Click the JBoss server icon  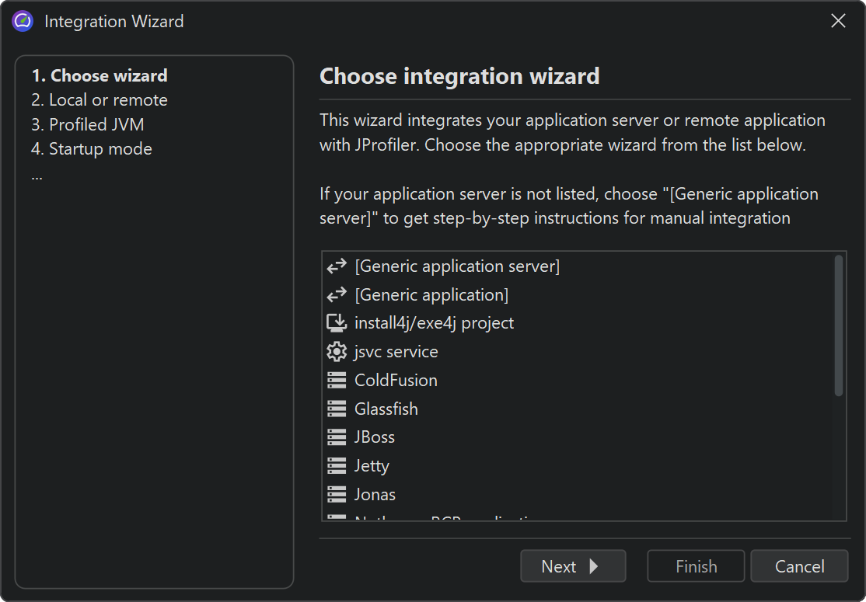coord(337,437)
